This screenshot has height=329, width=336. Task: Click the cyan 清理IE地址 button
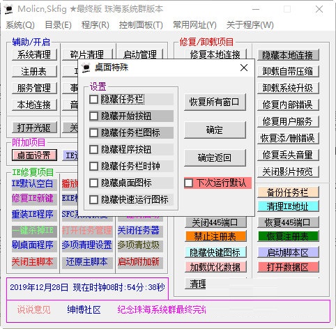point(288,206)
